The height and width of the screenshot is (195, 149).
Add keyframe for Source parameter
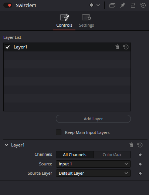pyautogui.click(x=140, y=164)
